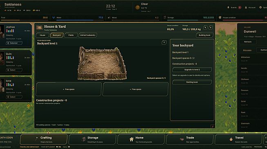This screenshot has height=149, width=267.
Task: Open the options gear icon
Action: [260, 7]
